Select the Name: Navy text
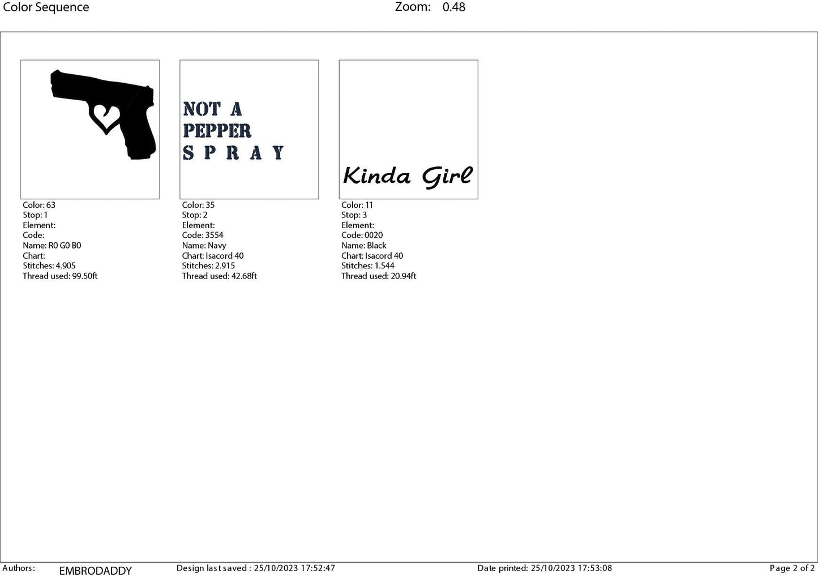Screen dimensions: 818x578 click(204, 245)
